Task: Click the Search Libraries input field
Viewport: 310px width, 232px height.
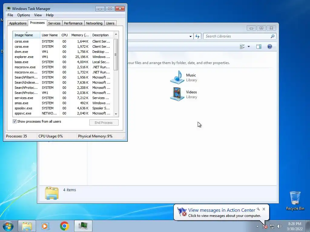Action: [237, 36]
